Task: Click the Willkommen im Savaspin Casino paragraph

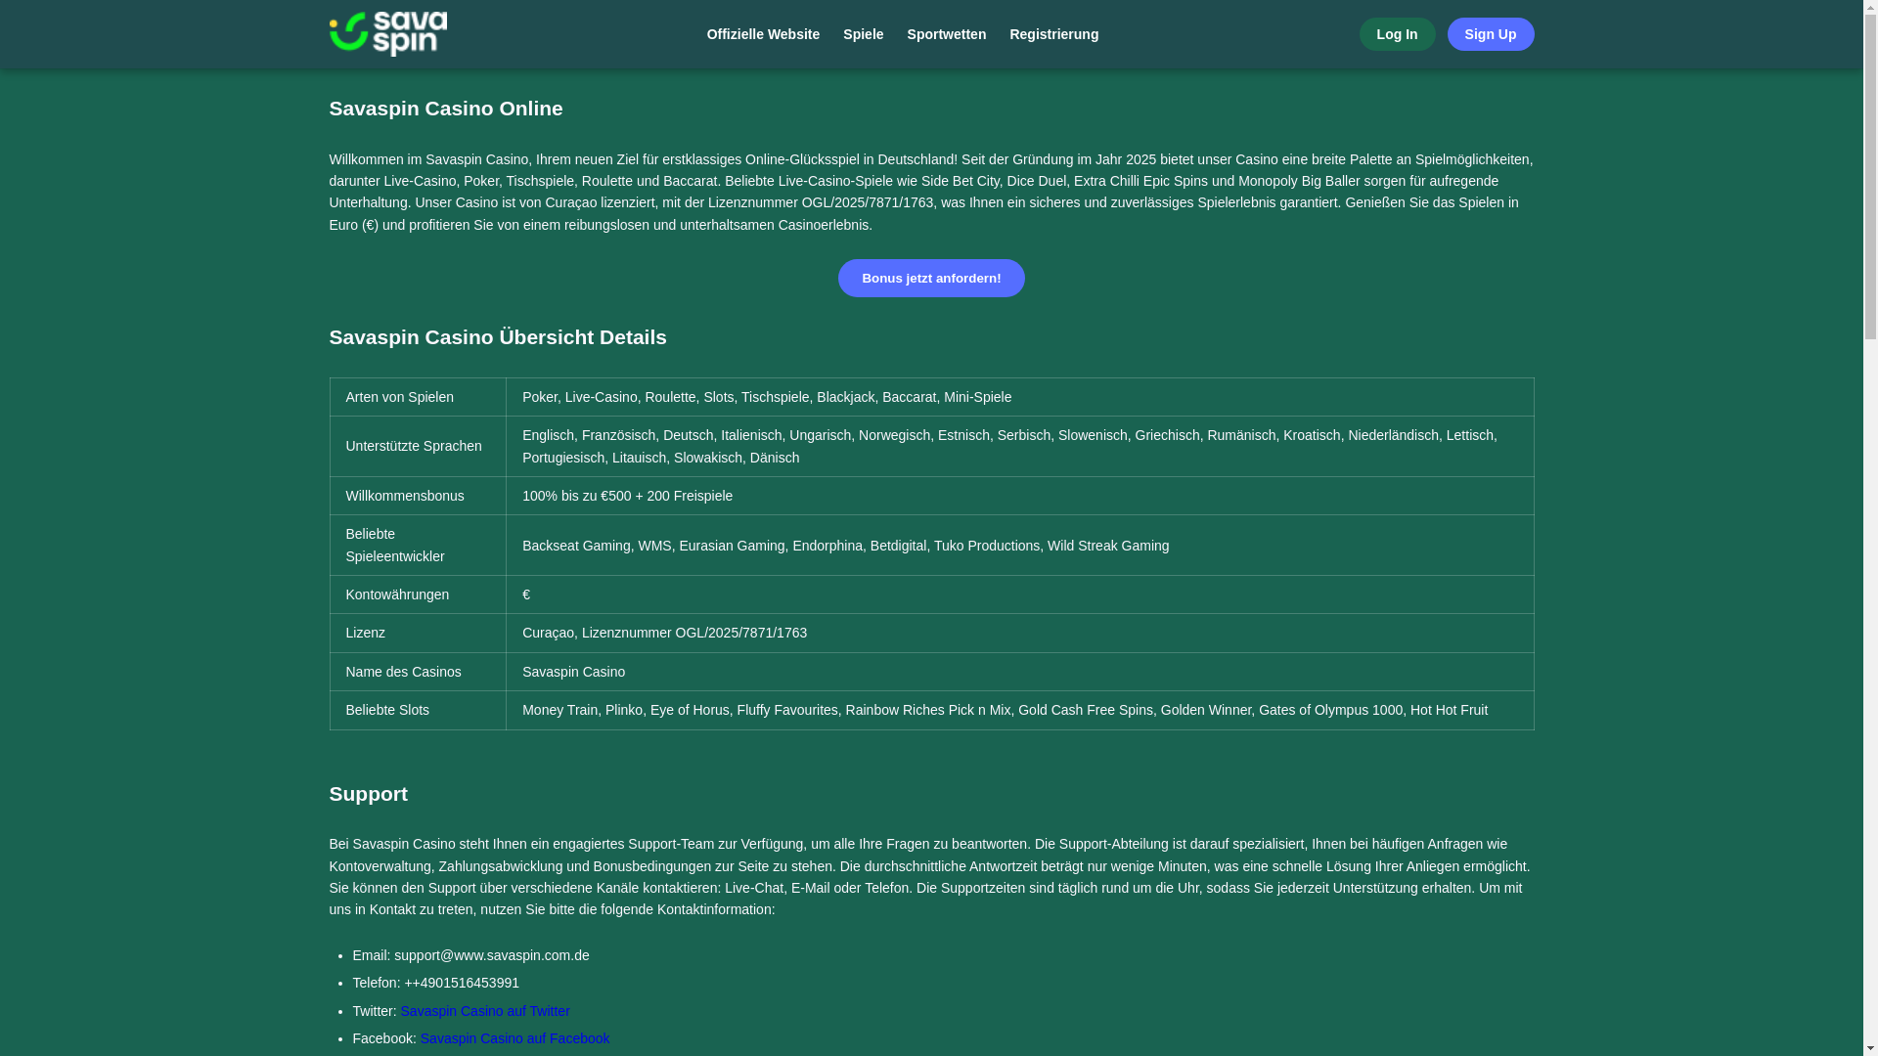Action: tap(931, 192)
